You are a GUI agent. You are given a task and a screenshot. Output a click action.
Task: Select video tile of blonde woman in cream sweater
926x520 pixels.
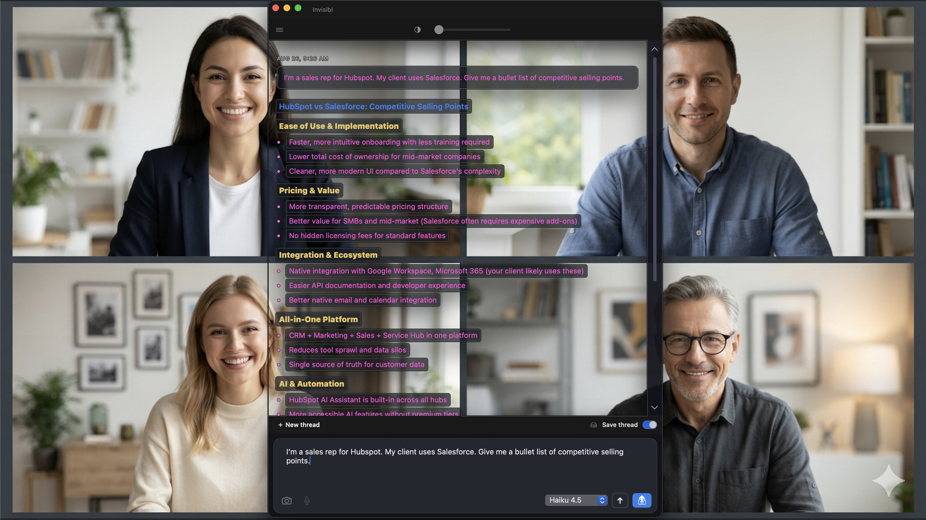click(140, 388)
